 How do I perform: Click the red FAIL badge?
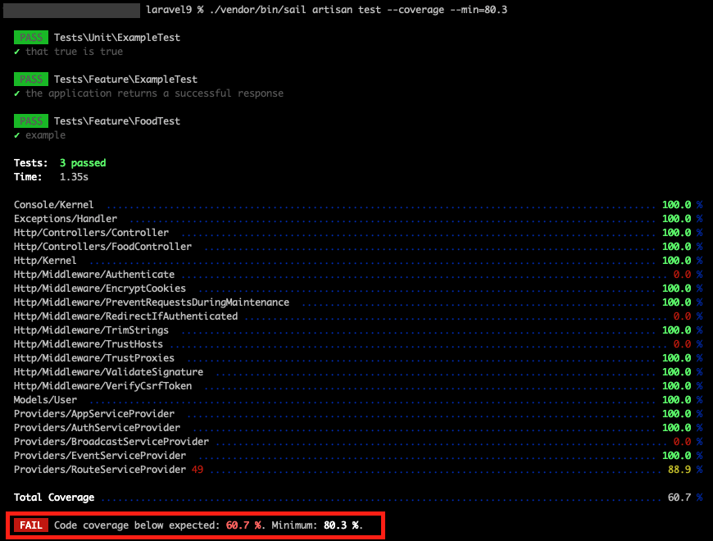[x=31, y=525]
